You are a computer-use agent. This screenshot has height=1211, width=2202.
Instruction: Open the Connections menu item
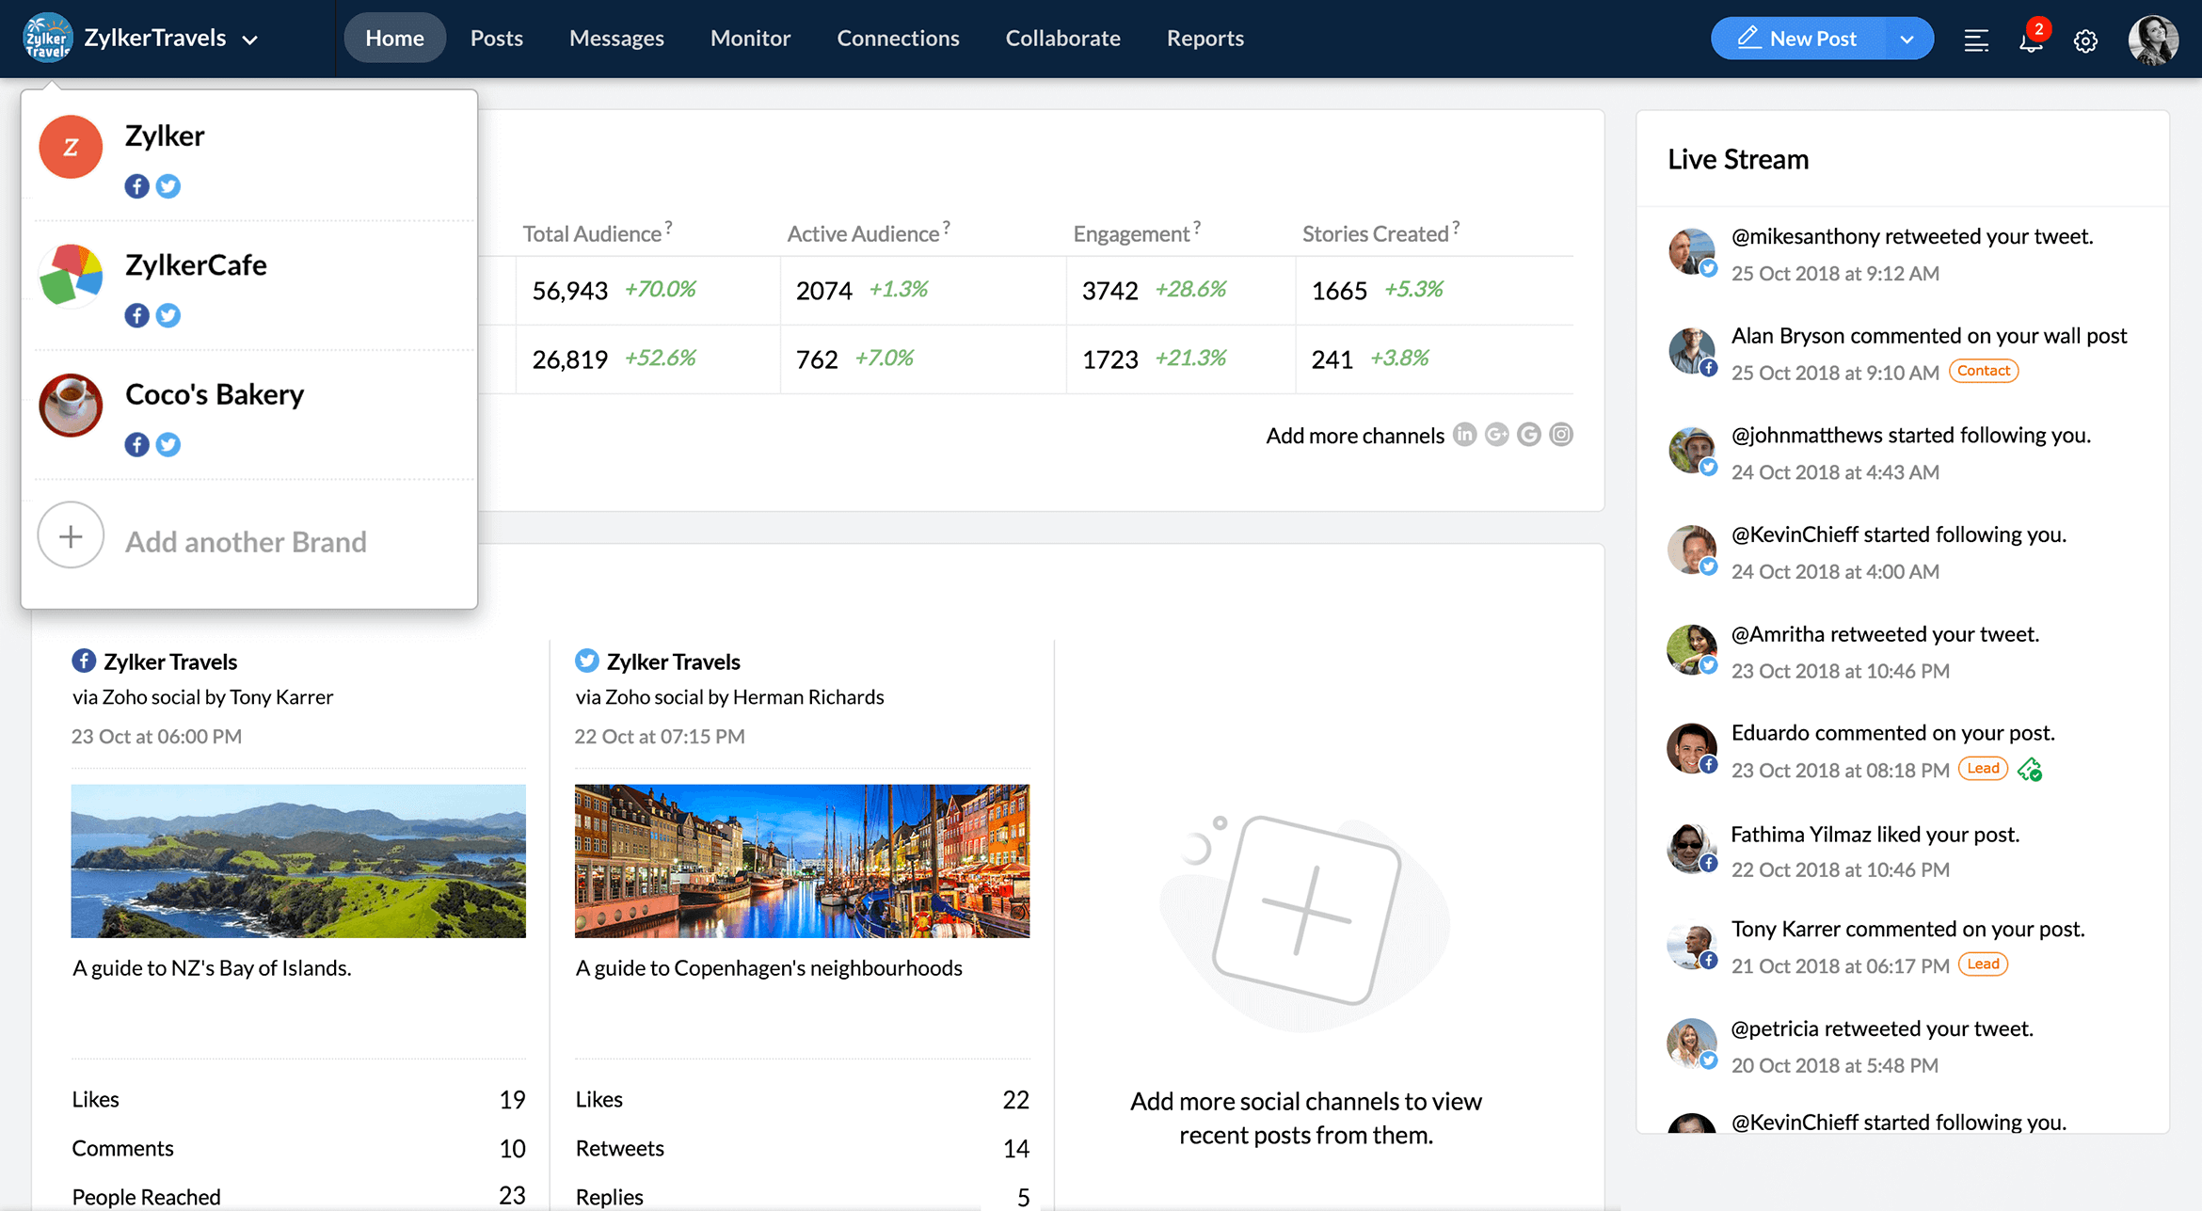click(x=898, y=38)
